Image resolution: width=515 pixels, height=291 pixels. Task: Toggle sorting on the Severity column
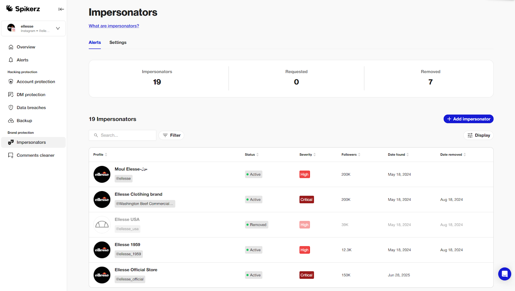click(315, 154)
